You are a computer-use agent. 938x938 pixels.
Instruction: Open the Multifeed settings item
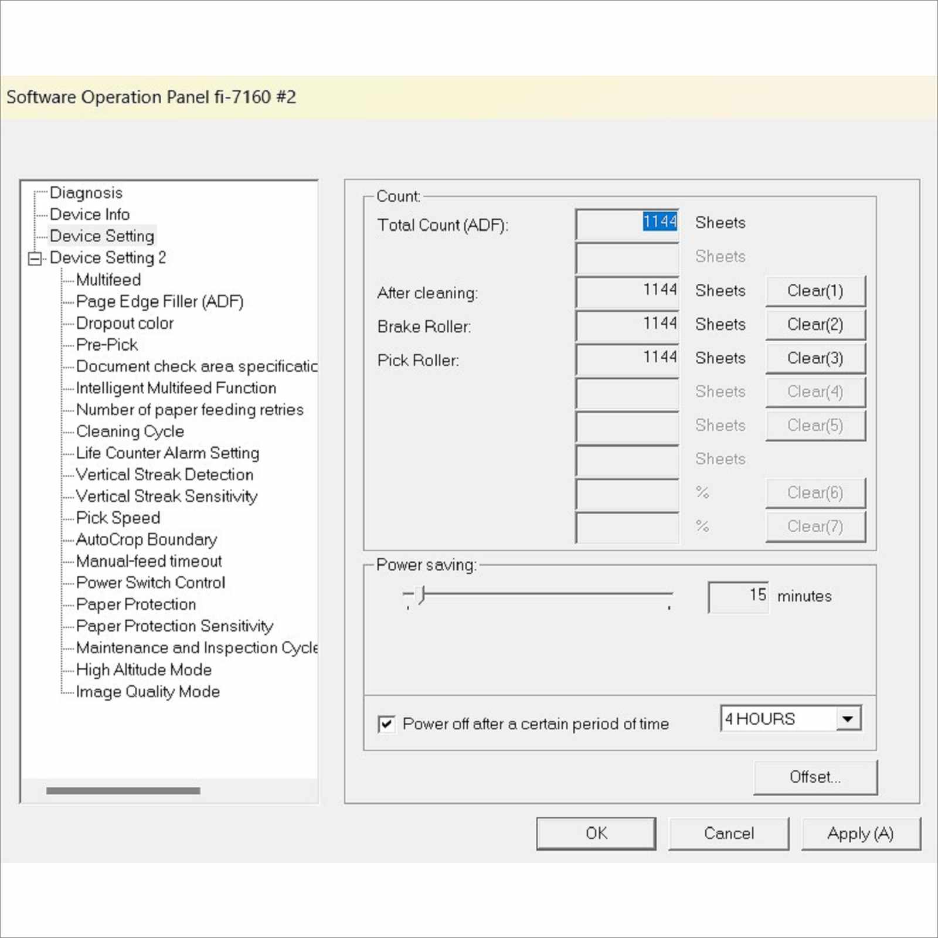pyautogui.click(x=108, y=280)
